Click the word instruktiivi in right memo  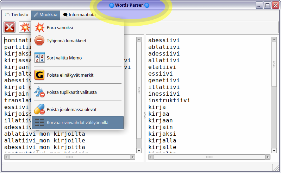coord(169,100)
